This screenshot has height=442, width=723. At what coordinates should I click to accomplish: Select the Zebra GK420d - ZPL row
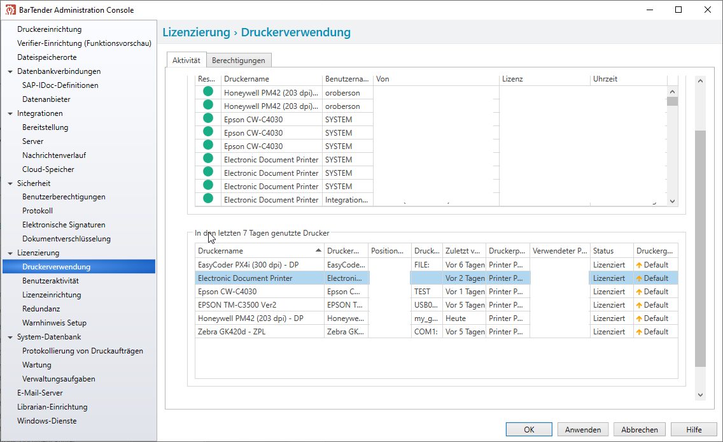pyautogui.click(x=436, y=332)
